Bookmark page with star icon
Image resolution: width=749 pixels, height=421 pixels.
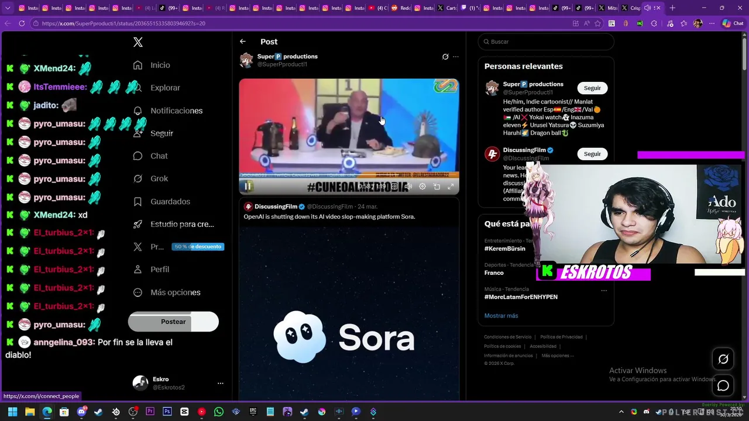point(597,23)
